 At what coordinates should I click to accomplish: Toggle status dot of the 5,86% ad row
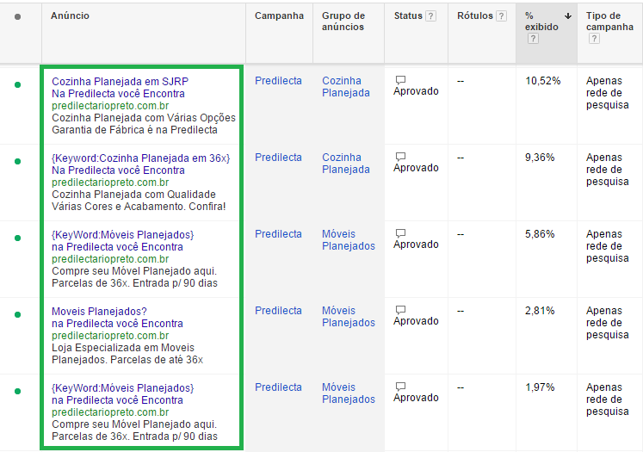pyautogui.click(x=17, y=238)
